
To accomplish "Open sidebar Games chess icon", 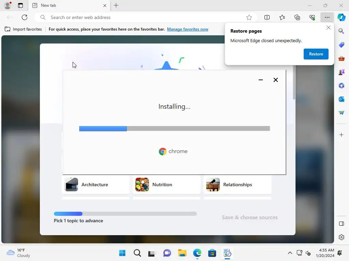I will click(341, 72).
